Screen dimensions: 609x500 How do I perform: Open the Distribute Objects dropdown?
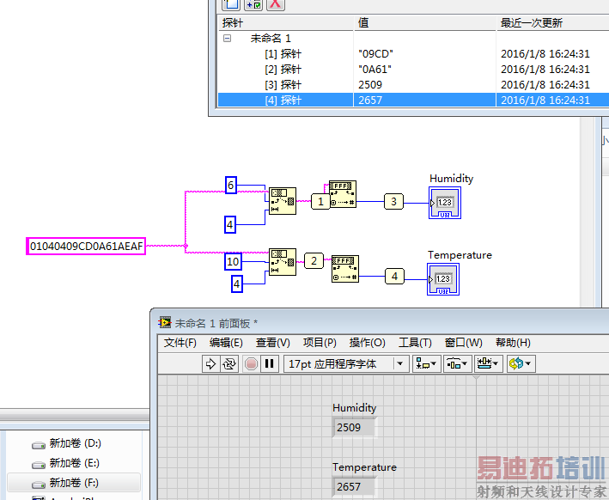457,364
